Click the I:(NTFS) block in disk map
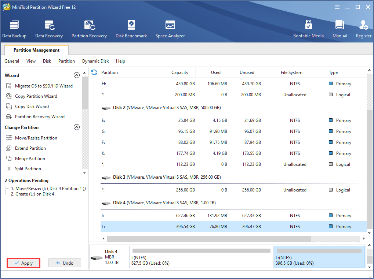 [201, 257]
